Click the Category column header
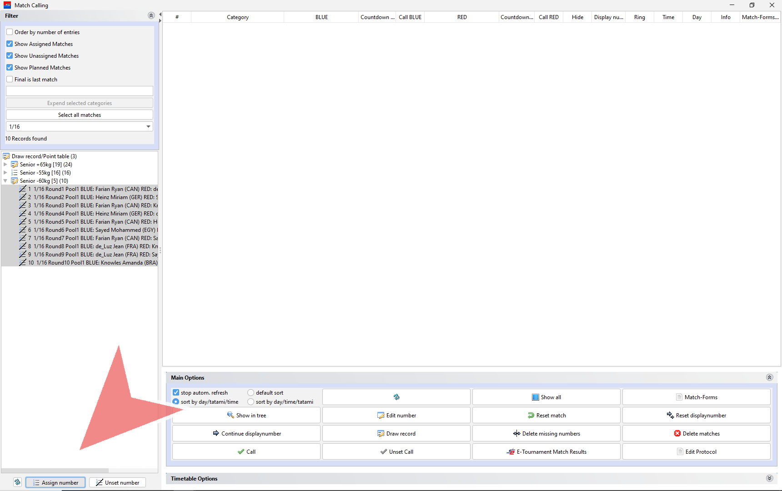Screen dimensions: 782x491 pos(237,17)
